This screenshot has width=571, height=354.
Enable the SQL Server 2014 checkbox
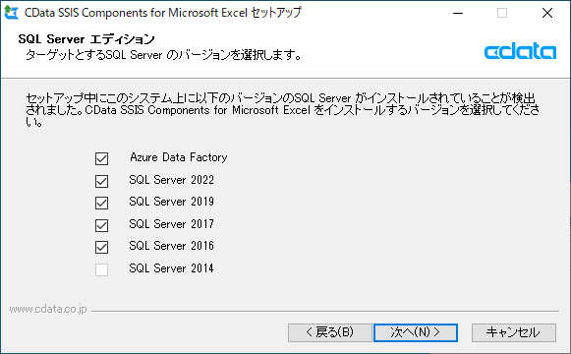pos(101,269)
